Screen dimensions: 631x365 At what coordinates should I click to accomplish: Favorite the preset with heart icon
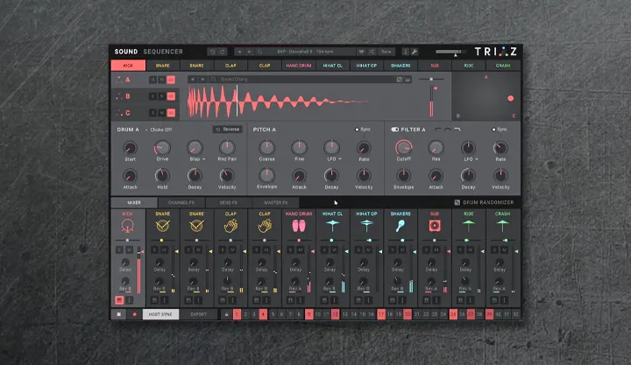[361, 52]
